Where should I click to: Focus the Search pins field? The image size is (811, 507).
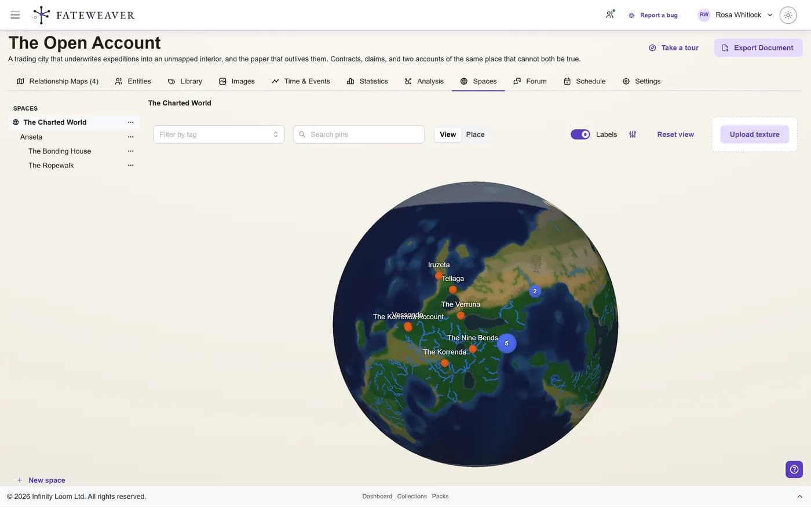(x=359, y=134)
